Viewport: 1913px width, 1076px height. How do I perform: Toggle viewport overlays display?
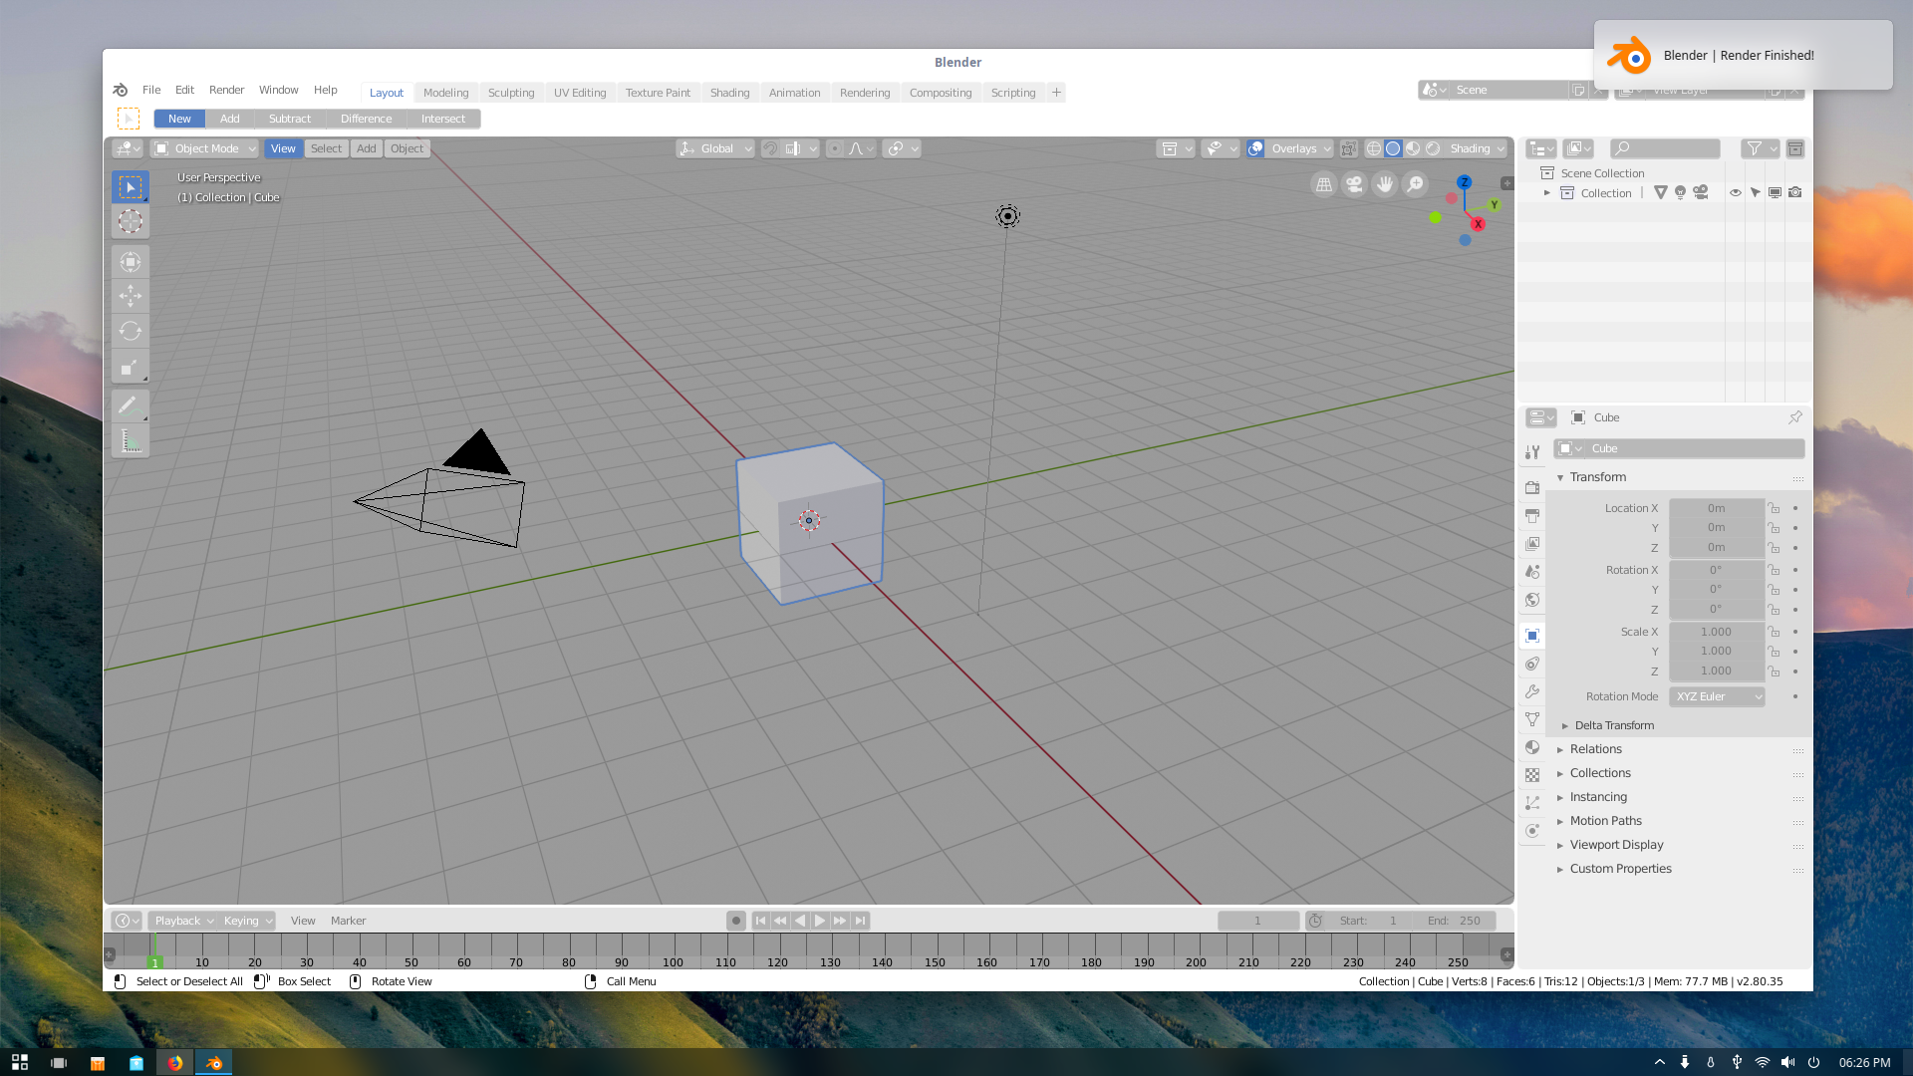(x=1255, y=148)
